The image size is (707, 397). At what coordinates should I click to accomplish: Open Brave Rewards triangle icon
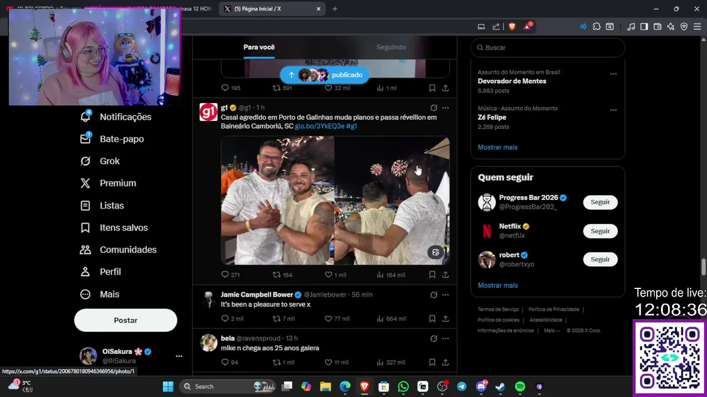click(527, 26)
